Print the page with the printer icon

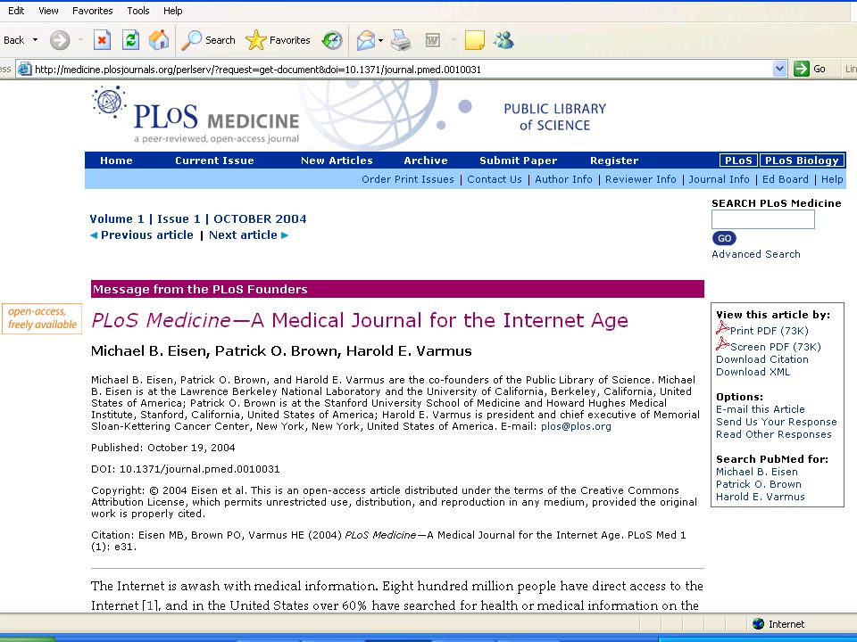401,40
